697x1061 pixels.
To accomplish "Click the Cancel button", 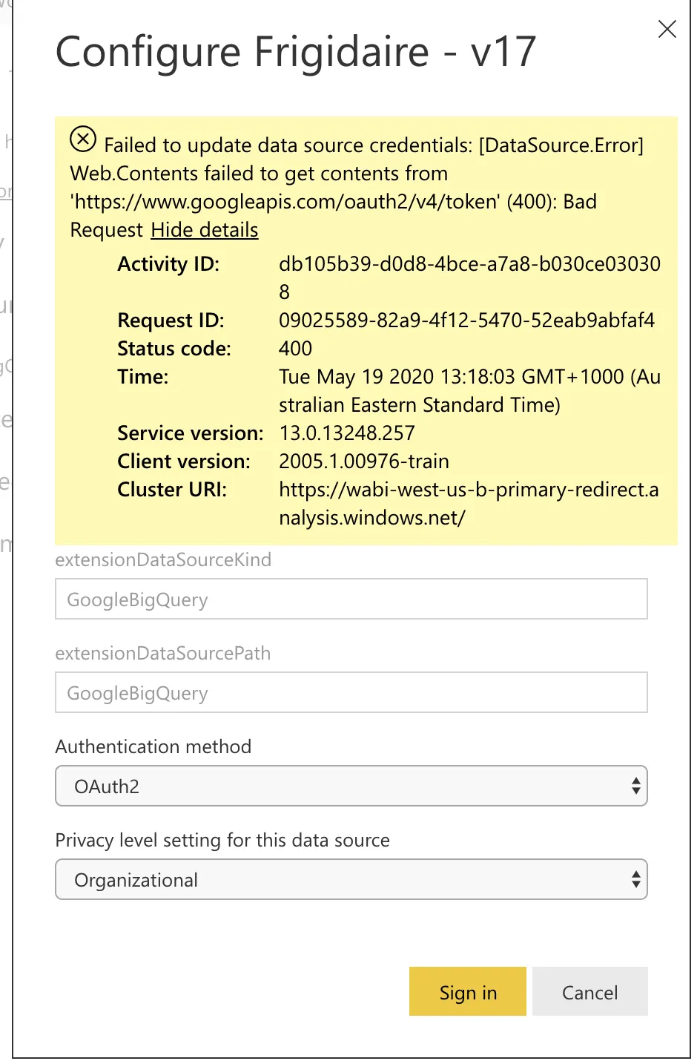I will [589, 992].
